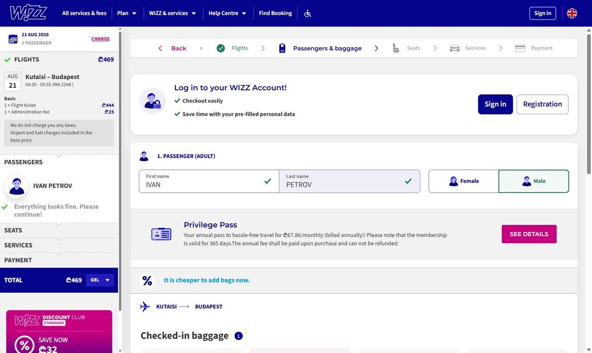Click the First name input field
This screenshot has height=353, width=592.
pos(209,181)
